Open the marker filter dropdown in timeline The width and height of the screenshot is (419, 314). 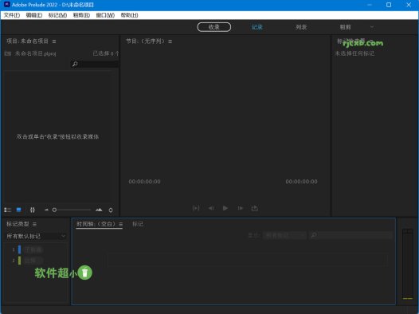click(284, 235)
